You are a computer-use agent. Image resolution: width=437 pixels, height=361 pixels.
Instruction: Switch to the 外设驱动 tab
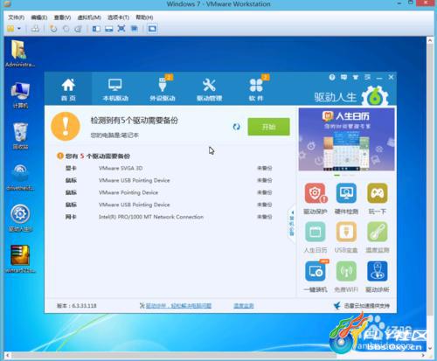(163, 89)
